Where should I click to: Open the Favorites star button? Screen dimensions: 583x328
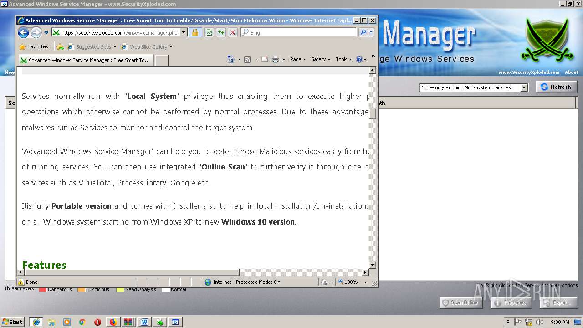[33, 46]
